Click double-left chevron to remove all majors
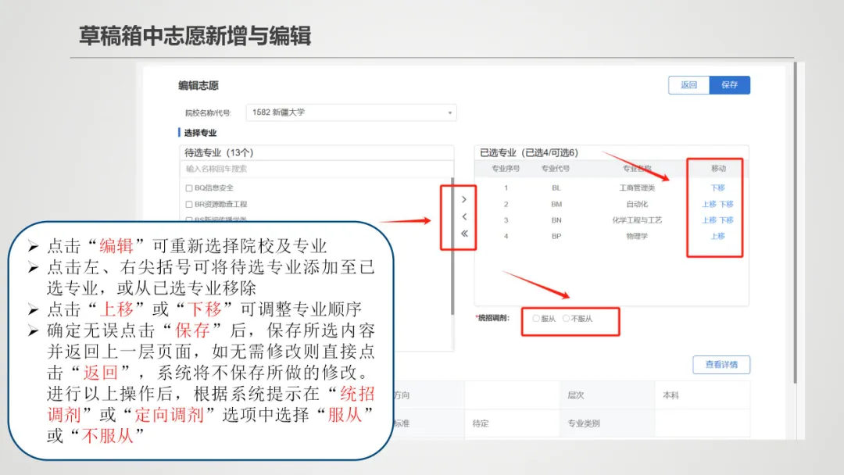The height and width of the screenshot is (475, 844). point(464,234)
